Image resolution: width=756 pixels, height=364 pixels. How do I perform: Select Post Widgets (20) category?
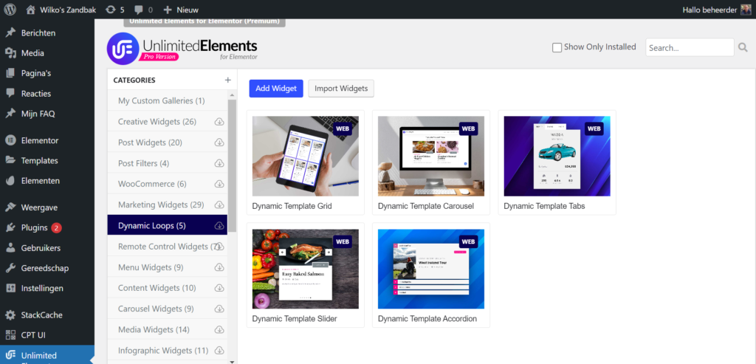tap(168, 142)
